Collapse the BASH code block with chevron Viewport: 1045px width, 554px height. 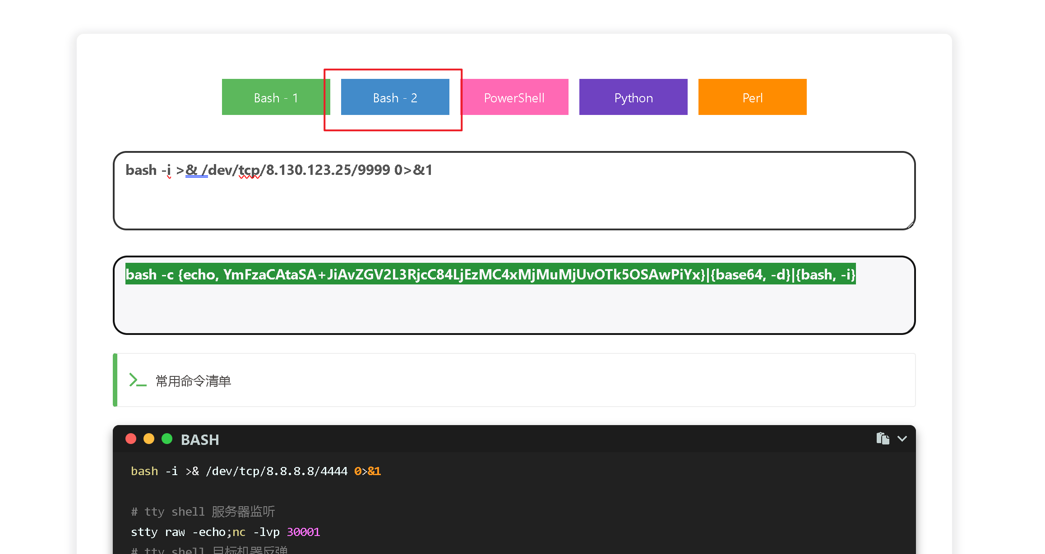pos(902,439)
